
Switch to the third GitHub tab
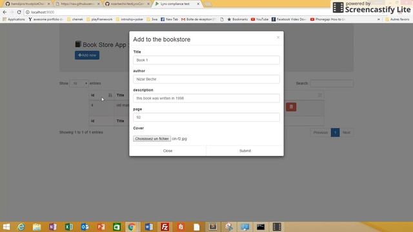tap(127, 4)
